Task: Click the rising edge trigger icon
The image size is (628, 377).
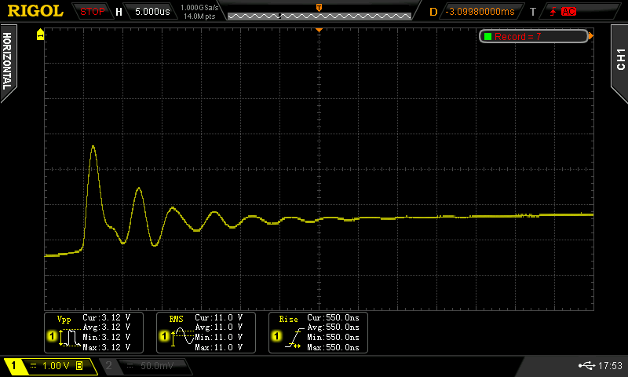Action: click(553, 12)
